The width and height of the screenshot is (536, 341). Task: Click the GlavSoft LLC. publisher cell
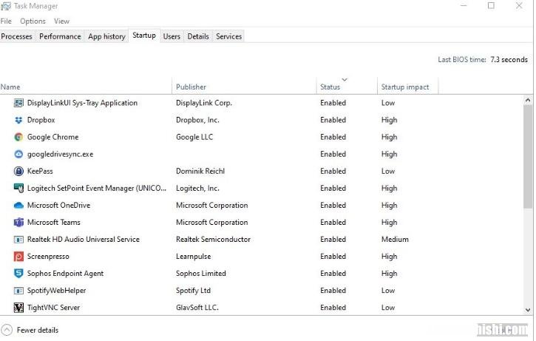pyautogui.click(x=197, y=308)
